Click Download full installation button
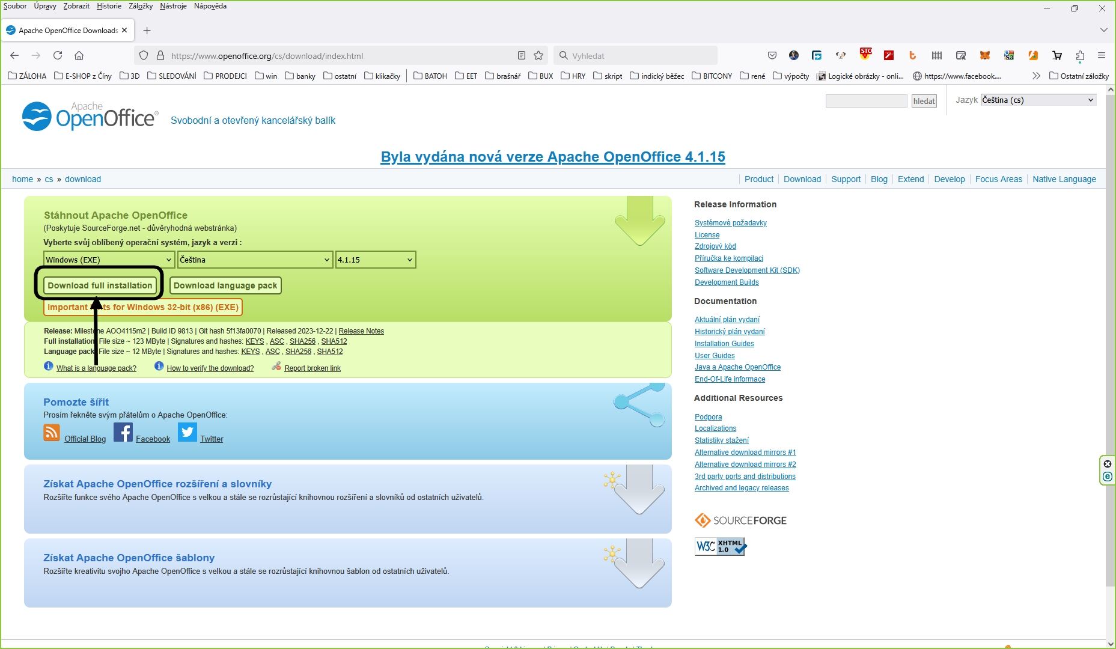The height and width of the screenshot is (649, 1116). tap(100, 285)
